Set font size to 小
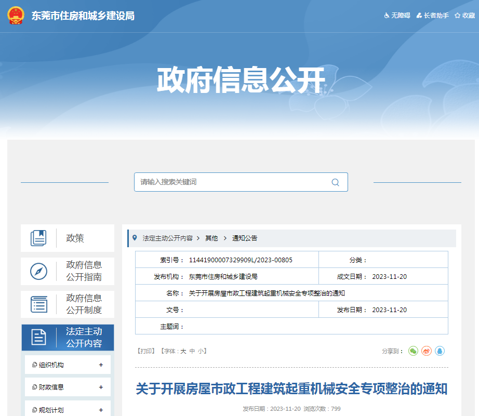The image size is (479, 416). [201, 351]
